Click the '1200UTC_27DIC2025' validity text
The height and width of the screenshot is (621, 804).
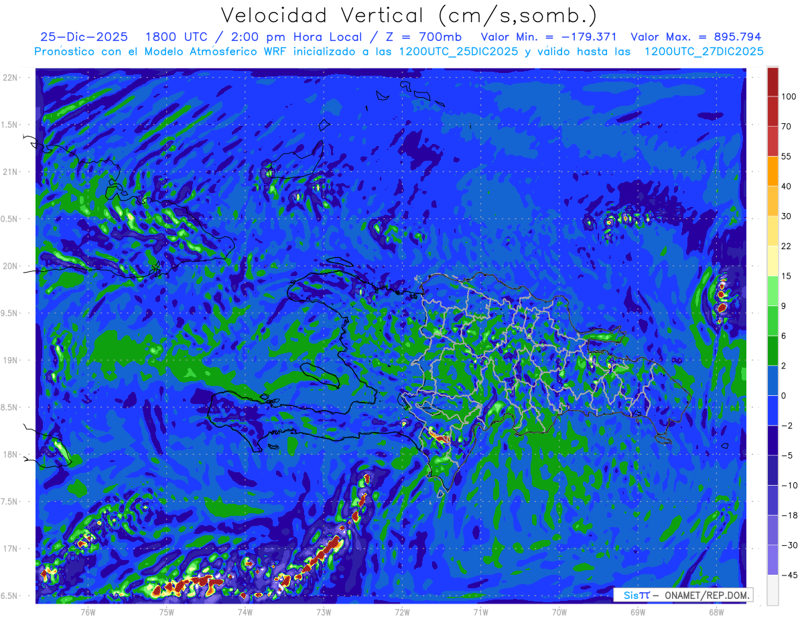coord(704,52)
